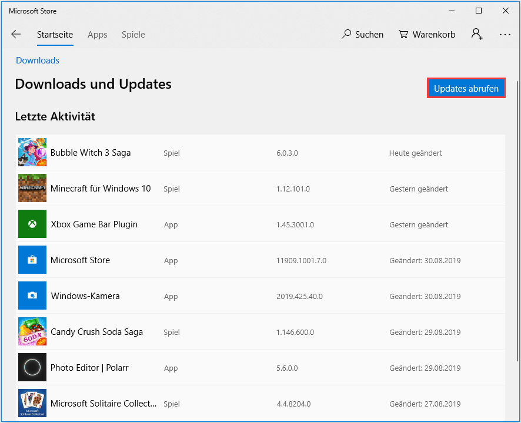Screen dimensions: 521x423
Task: Switch to the Spiele tab
Action: tap(133, 35)
